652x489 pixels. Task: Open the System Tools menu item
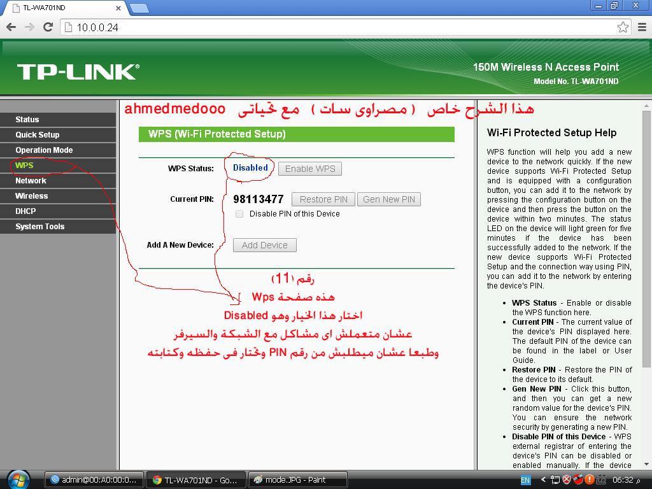point(58,226)
